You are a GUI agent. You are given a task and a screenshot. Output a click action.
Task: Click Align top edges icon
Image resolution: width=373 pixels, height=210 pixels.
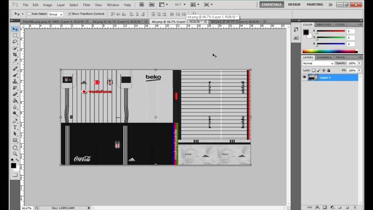point(112,14)
